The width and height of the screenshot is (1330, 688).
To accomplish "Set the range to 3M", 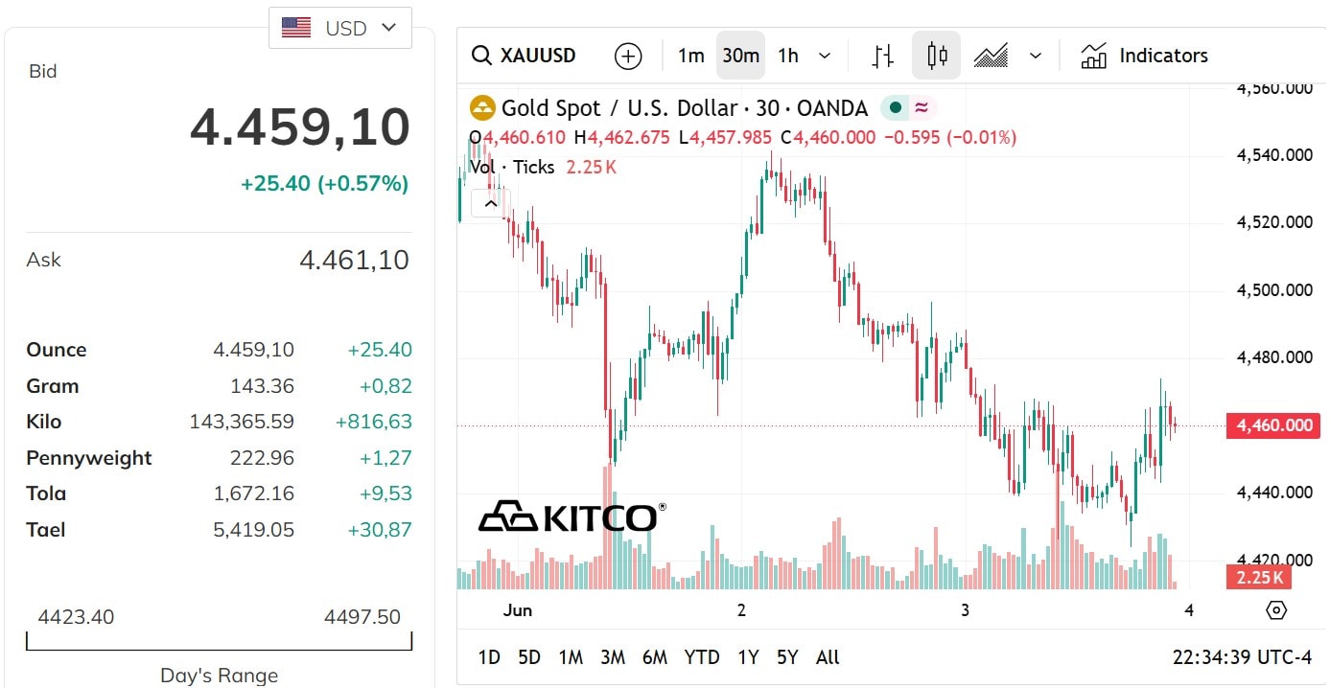I will (x=613, y=657).
